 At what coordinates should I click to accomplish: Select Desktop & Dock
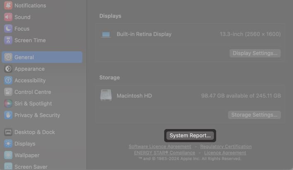point(42,132)
